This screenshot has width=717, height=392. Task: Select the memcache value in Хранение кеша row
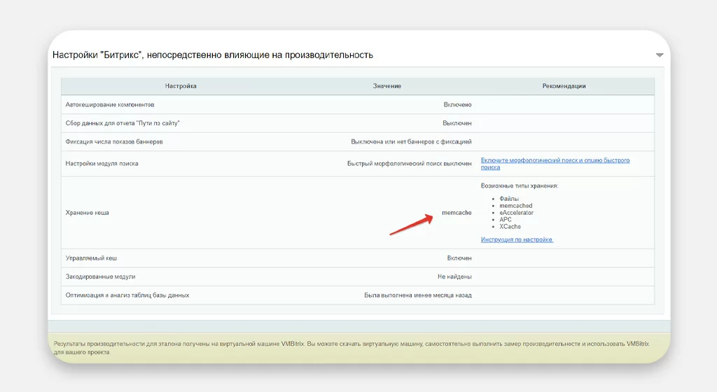[x=457, y=213]
